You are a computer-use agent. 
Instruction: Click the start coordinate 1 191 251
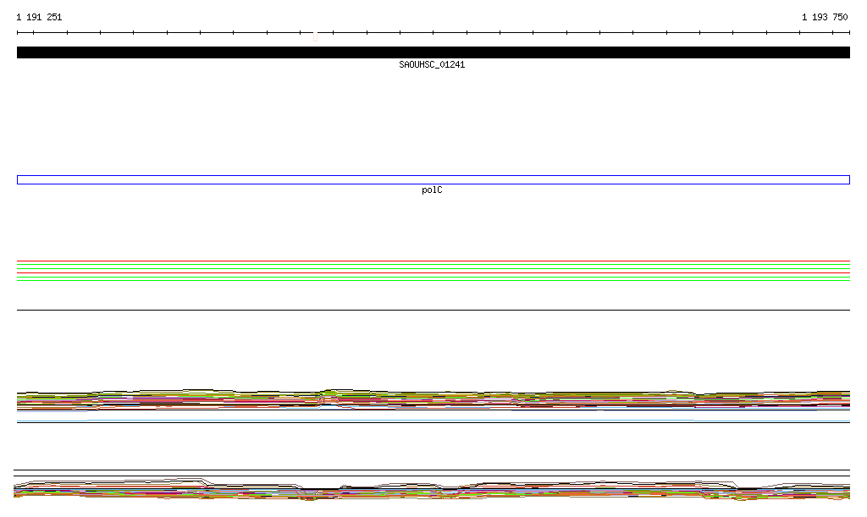tap(39, 17)
